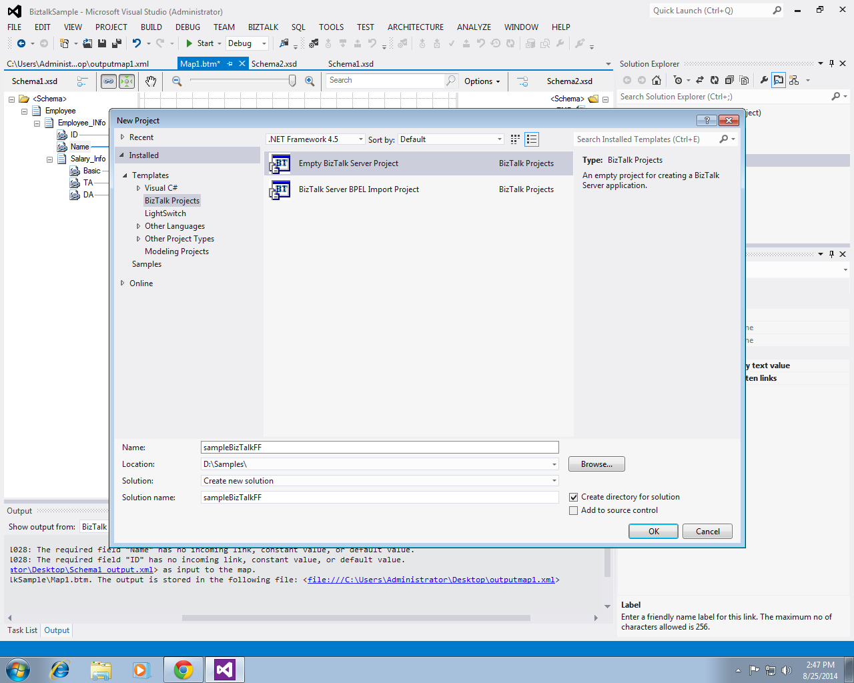Open the Sort by Default dropdown
Viewport: 854px width, 683px height.
499,139
